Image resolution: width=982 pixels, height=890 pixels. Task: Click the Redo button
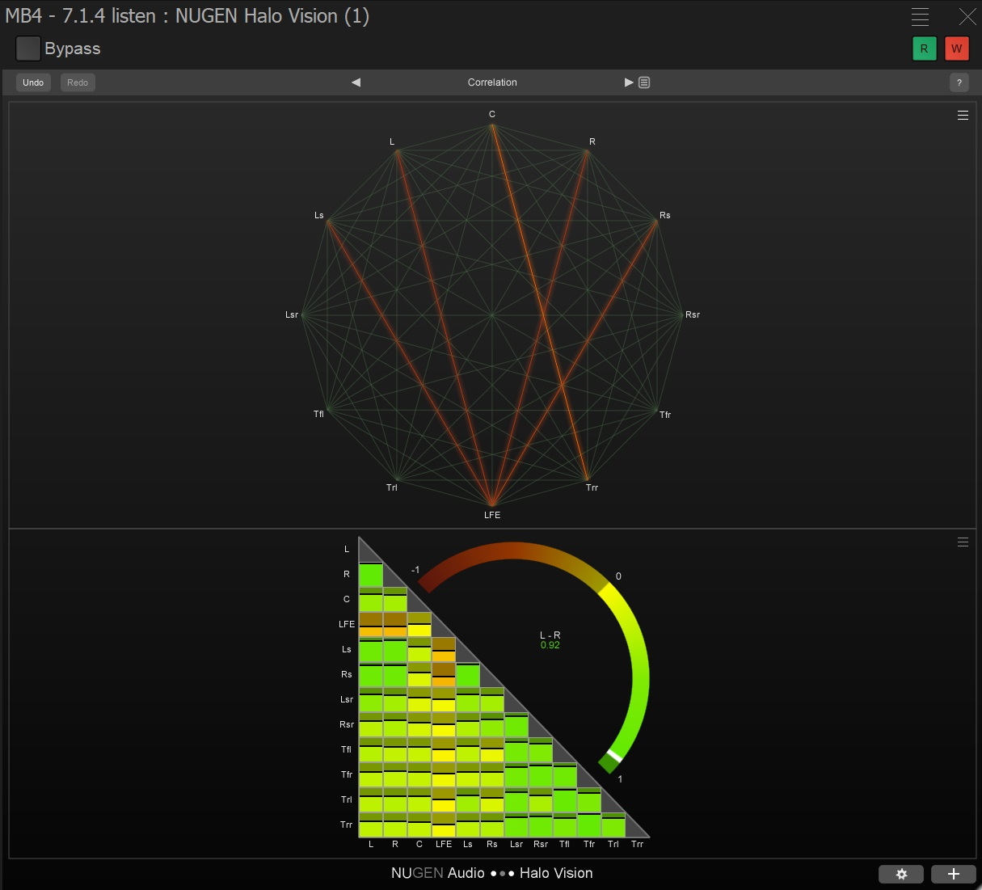click(x=78, y=82)
